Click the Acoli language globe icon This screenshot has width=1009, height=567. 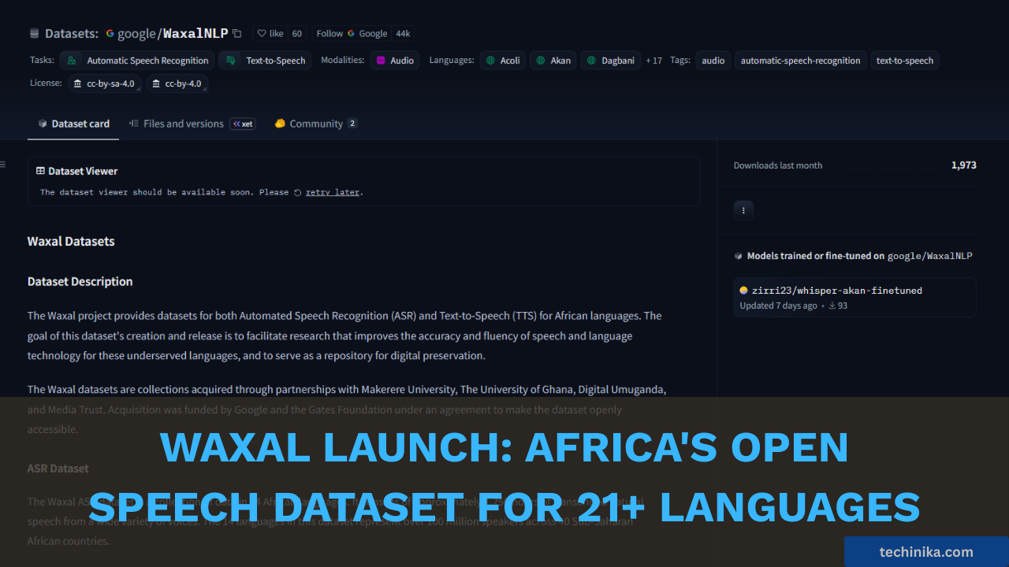point(489,60)
